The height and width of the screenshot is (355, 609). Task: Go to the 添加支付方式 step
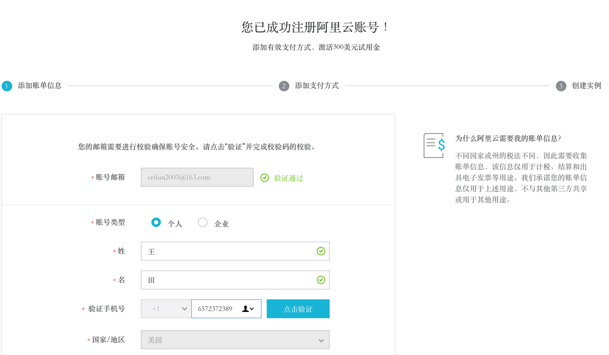pyautogui.click(x=316, y=85)
